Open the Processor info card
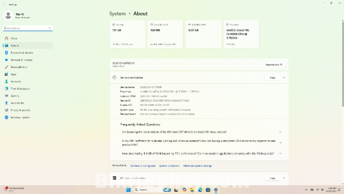Viewport: 344px width, 194px height. (241, 34)
